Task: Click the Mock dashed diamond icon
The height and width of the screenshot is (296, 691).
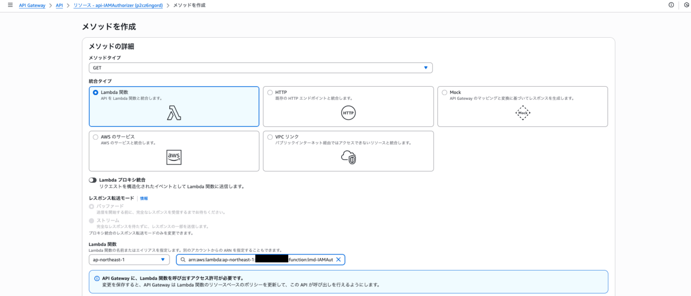Action: 523,113
